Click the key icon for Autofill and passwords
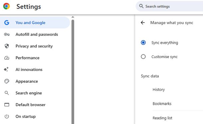Screen dimensions: 203x124 pyautogui.click(x=7, y=34)
